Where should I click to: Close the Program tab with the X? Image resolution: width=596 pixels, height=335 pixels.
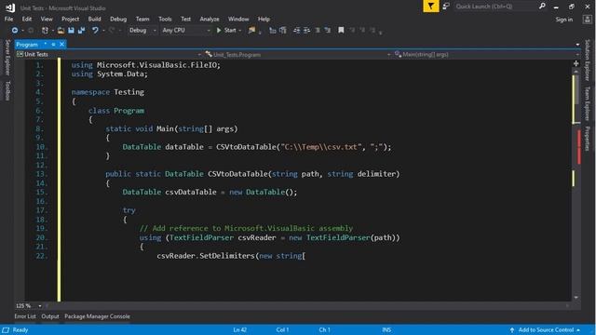(62, 45)
